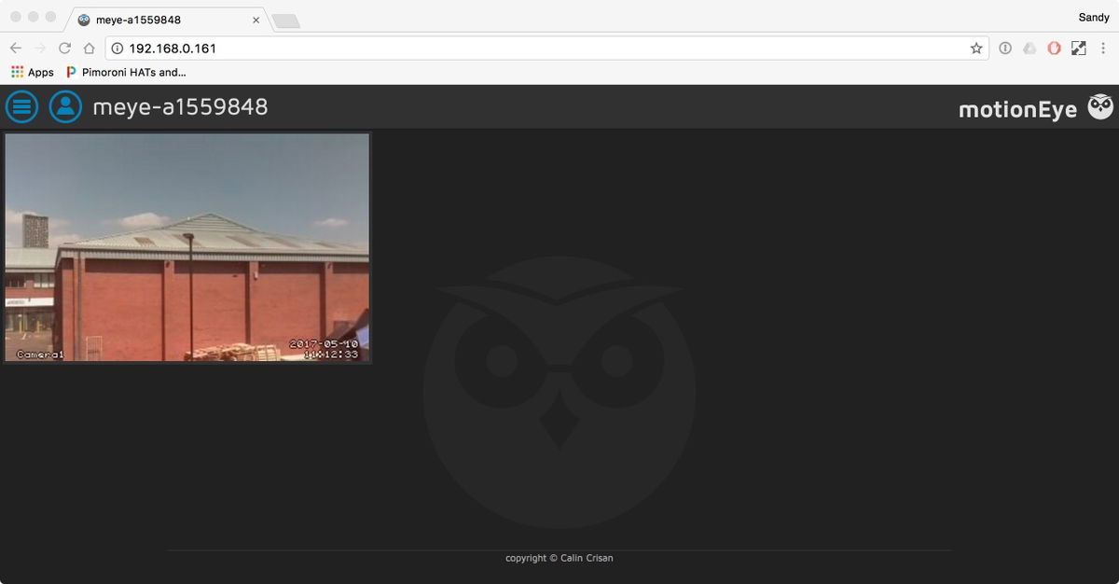Open the motionEye settings hamburger menu
The width and height of the screenshot is (1119, 584).
(x=21, y=106)
